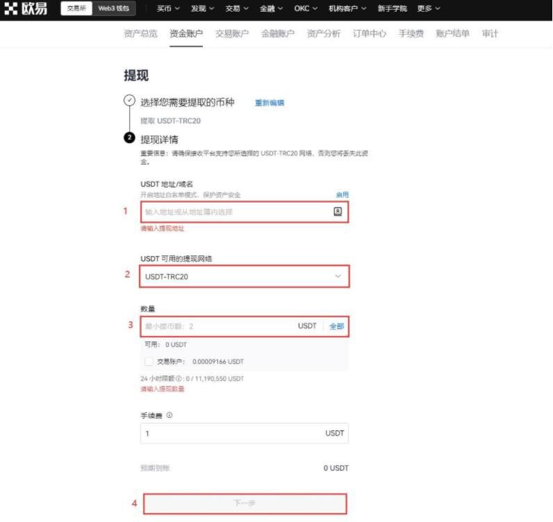Click the 重新编辑 link
553x522 pixels.
coord(270,103)
